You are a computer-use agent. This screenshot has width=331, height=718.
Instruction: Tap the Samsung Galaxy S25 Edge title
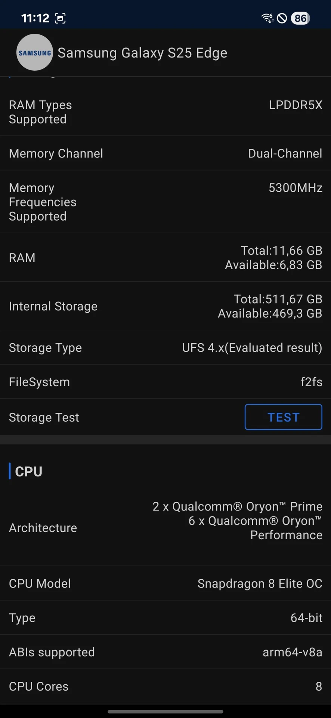click(x=142, y=53)
